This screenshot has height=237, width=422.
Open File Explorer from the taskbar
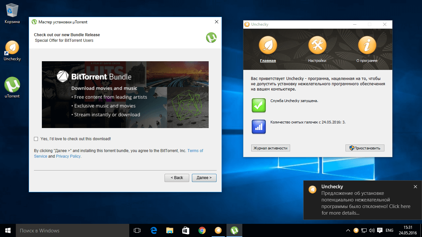coord(170,230)
